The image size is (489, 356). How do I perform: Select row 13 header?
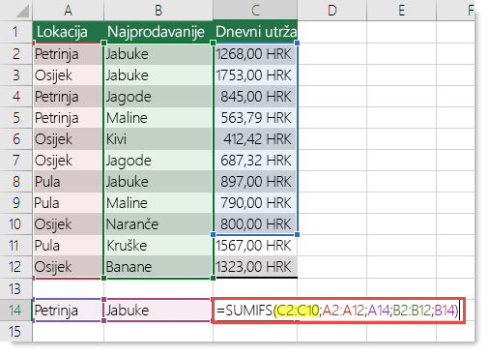pos(15,288)
